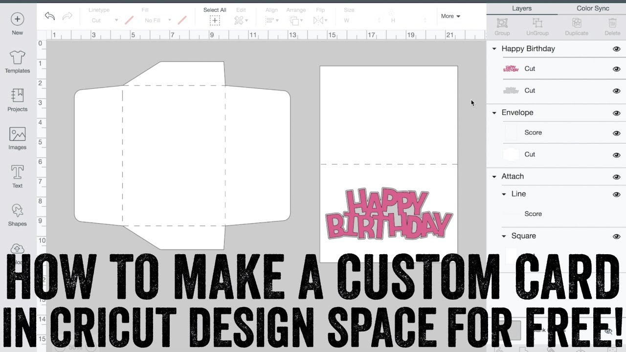The image size is (626, 352).
Task: Click the Undo arrow
Action: 49,16
